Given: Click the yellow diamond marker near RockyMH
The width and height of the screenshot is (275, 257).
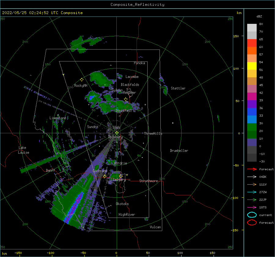Looking at the screenshot, I should [x=82, y=80].
